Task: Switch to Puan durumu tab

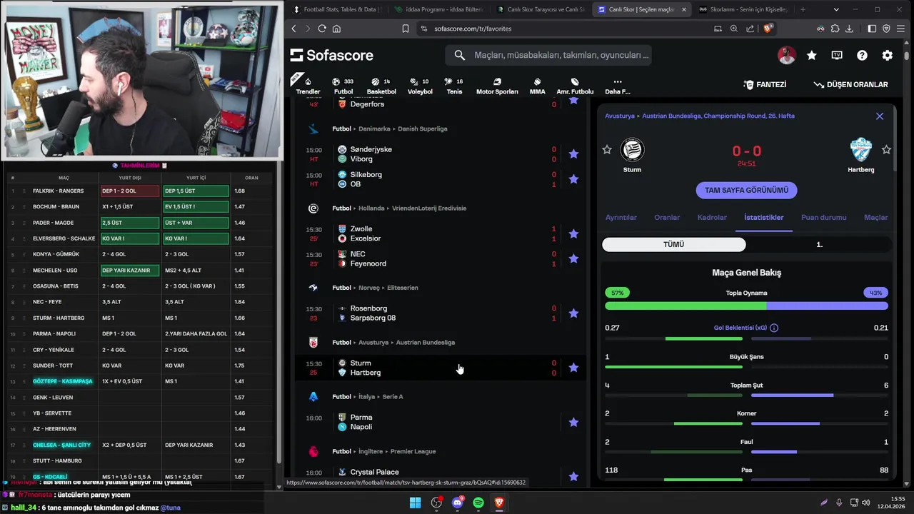Action: click(823, 217)
